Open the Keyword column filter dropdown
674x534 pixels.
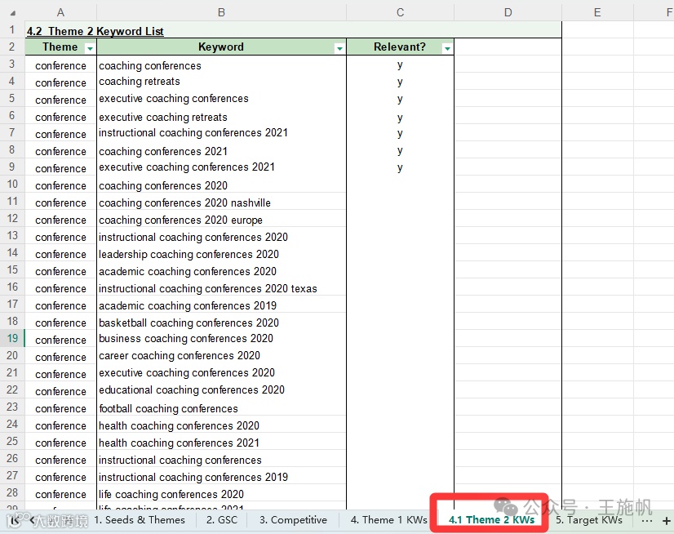click(x=339, y=49)
